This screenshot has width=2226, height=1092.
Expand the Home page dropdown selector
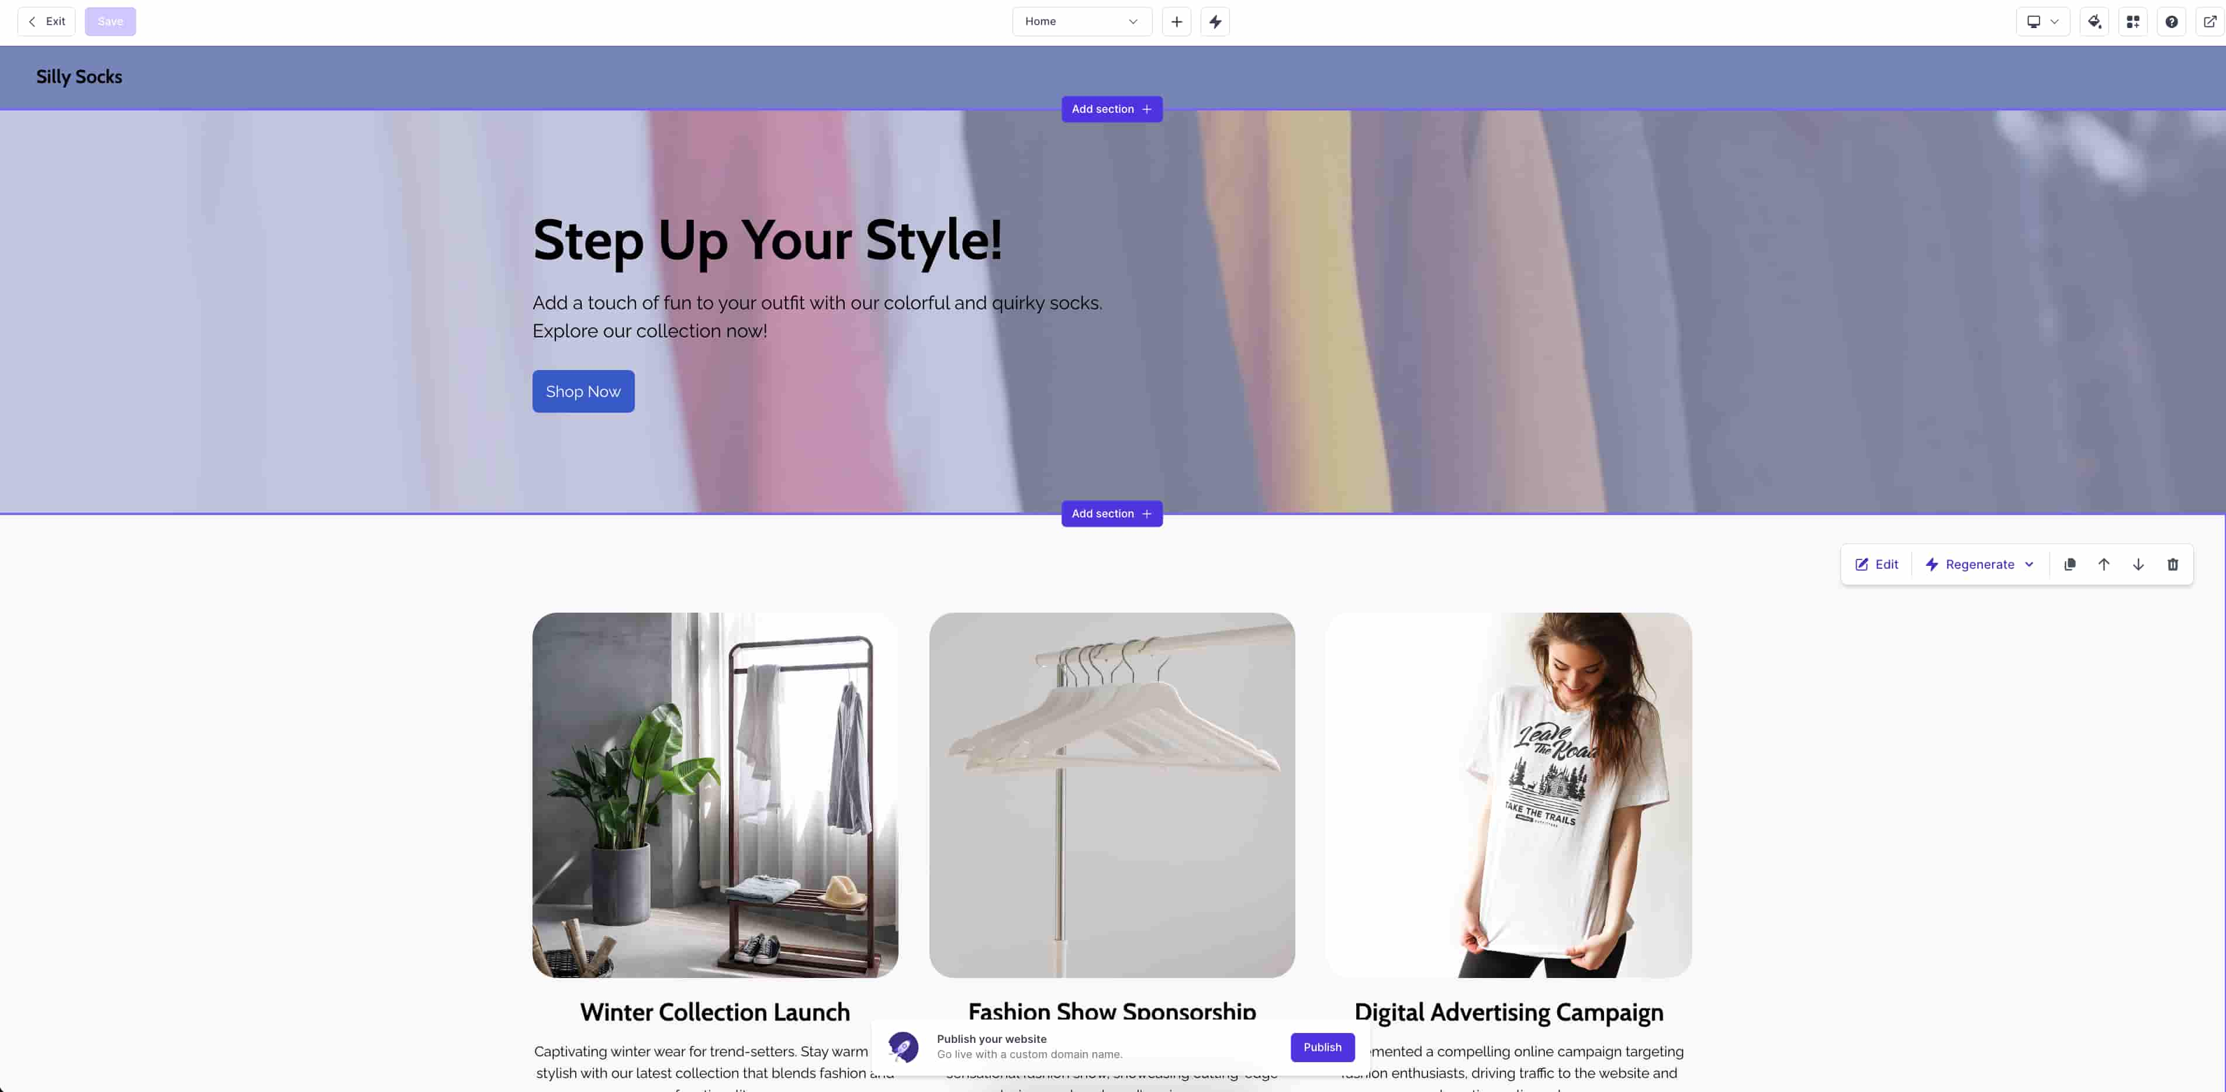pyautogui.click(x=1132, y=20)
